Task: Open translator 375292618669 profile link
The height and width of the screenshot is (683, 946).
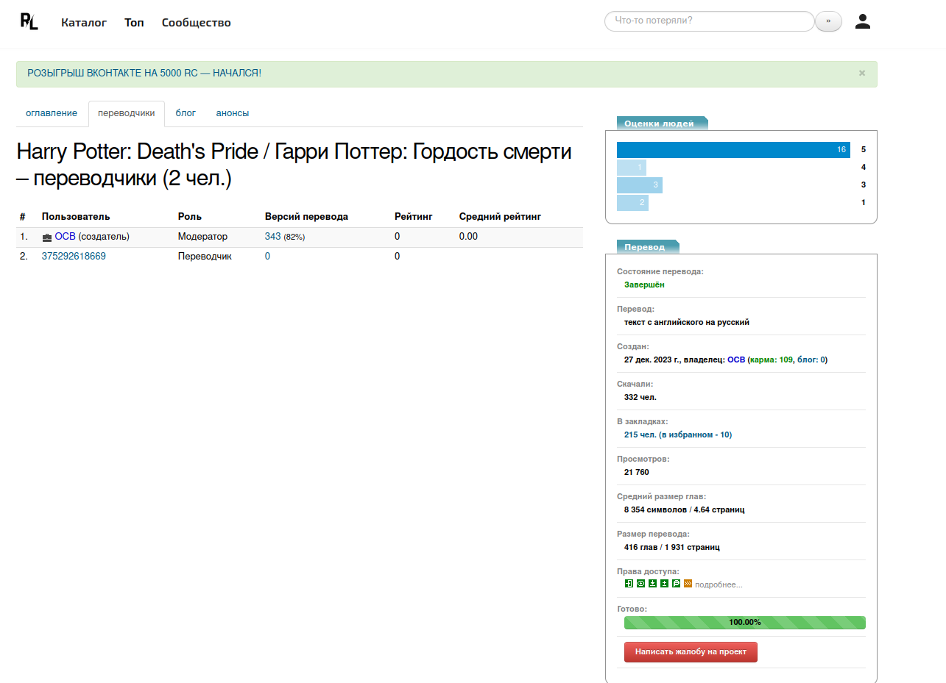Action: [x=74, y=256]
